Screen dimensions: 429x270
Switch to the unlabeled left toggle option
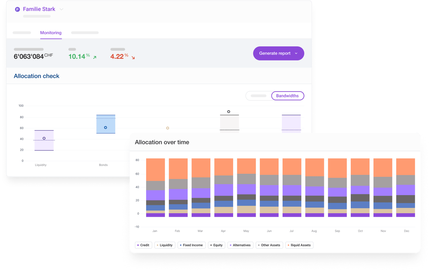click(x=259, y=96)
